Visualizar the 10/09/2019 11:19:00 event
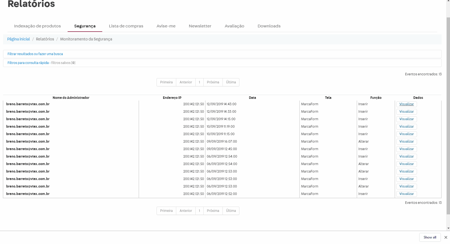The width and height of the screenshot is (450, 244). coord(406,127)
